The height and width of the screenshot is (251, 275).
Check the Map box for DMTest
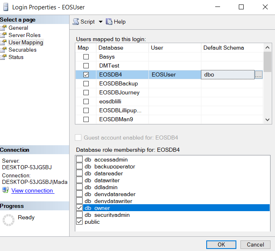pyautogui.click(x=86, y=66)
